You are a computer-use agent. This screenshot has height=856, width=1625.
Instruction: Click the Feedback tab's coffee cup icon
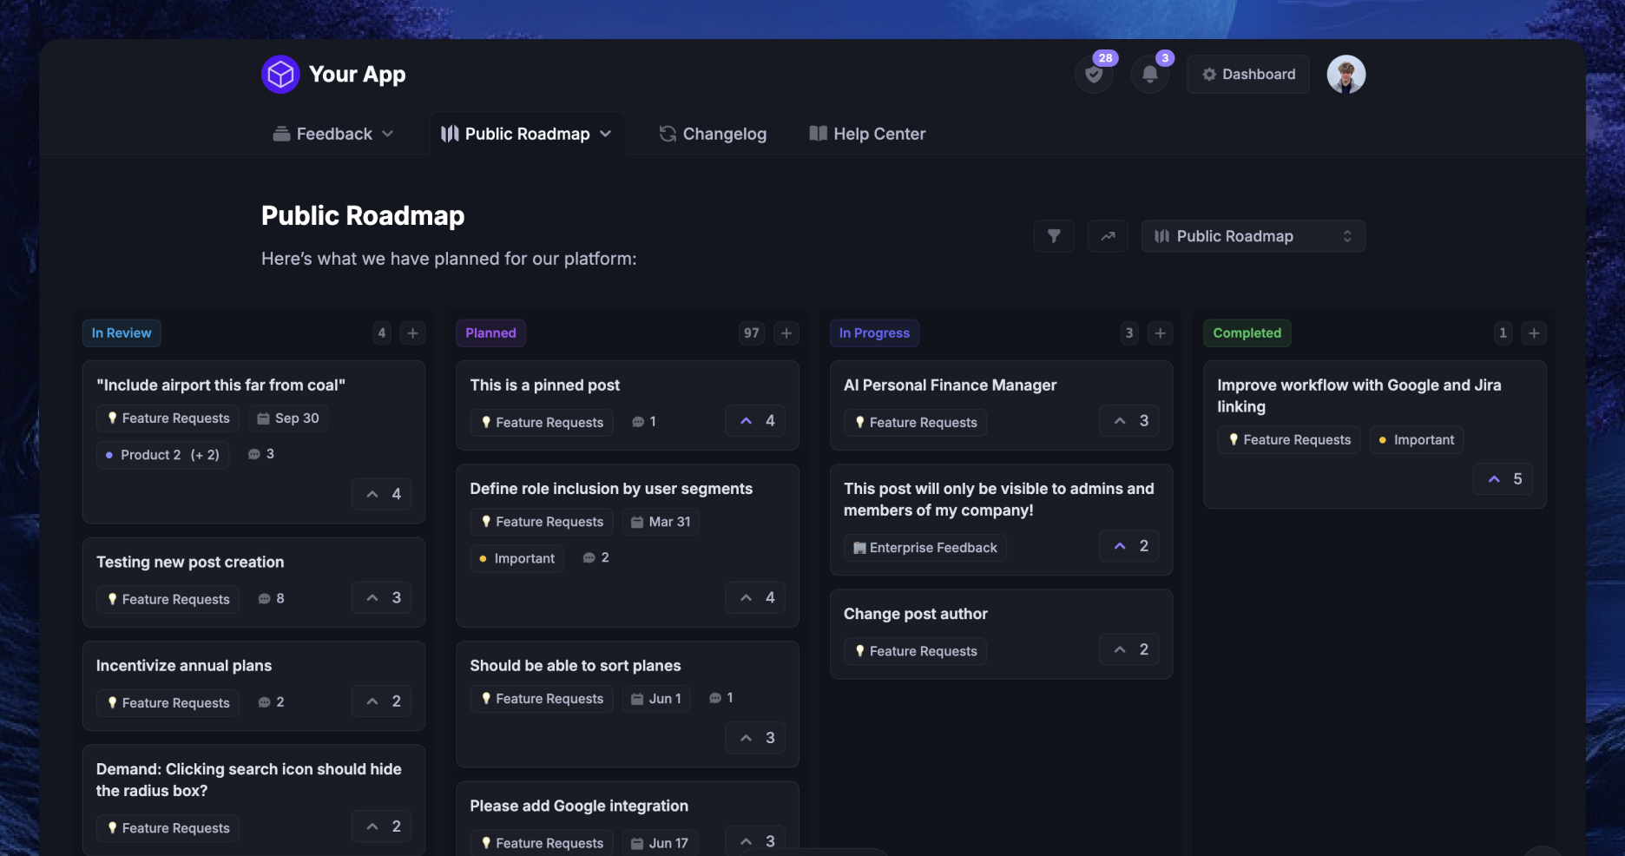[280, 133]
